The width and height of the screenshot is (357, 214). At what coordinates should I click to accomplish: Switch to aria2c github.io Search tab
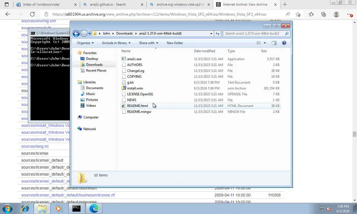(x=113, y=4)
